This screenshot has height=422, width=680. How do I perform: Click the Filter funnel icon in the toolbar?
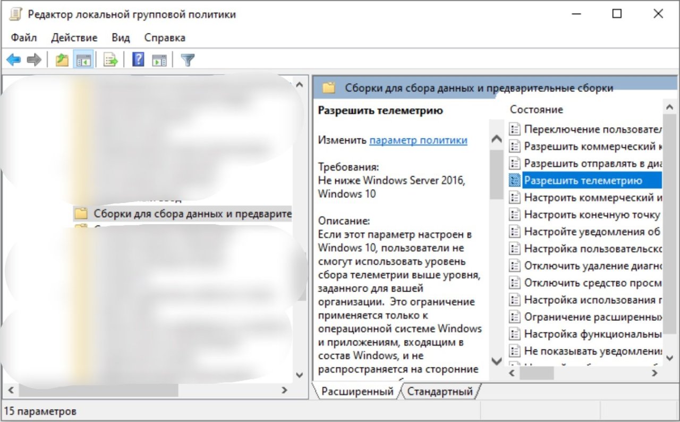[188, 60]
